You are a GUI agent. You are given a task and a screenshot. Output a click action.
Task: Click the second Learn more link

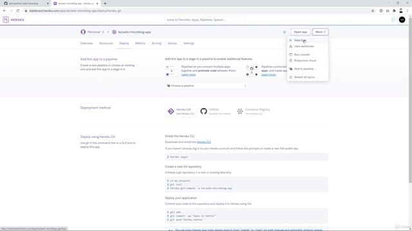tap(268, 74)
